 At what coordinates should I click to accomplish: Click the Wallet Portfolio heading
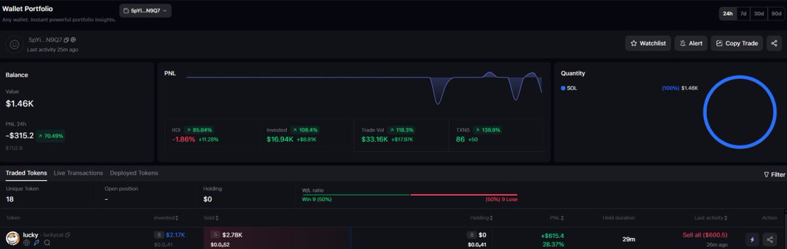tap(28, 9)
